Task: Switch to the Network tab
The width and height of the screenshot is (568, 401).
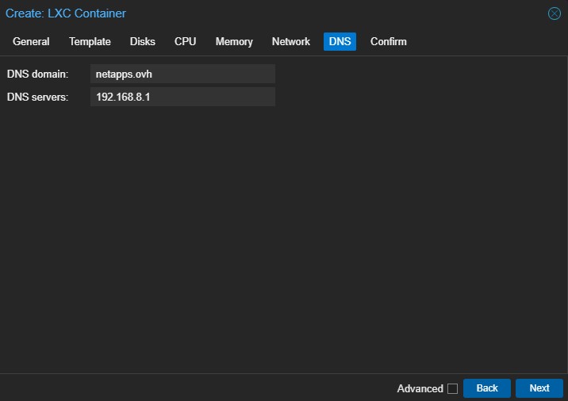Action: 290,42
